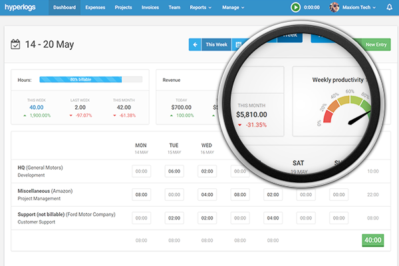Edit Miscellaneous Tuesday 00:00 time field
The image size is (399, 266).
pyautogui.click(x=174, y=194)
